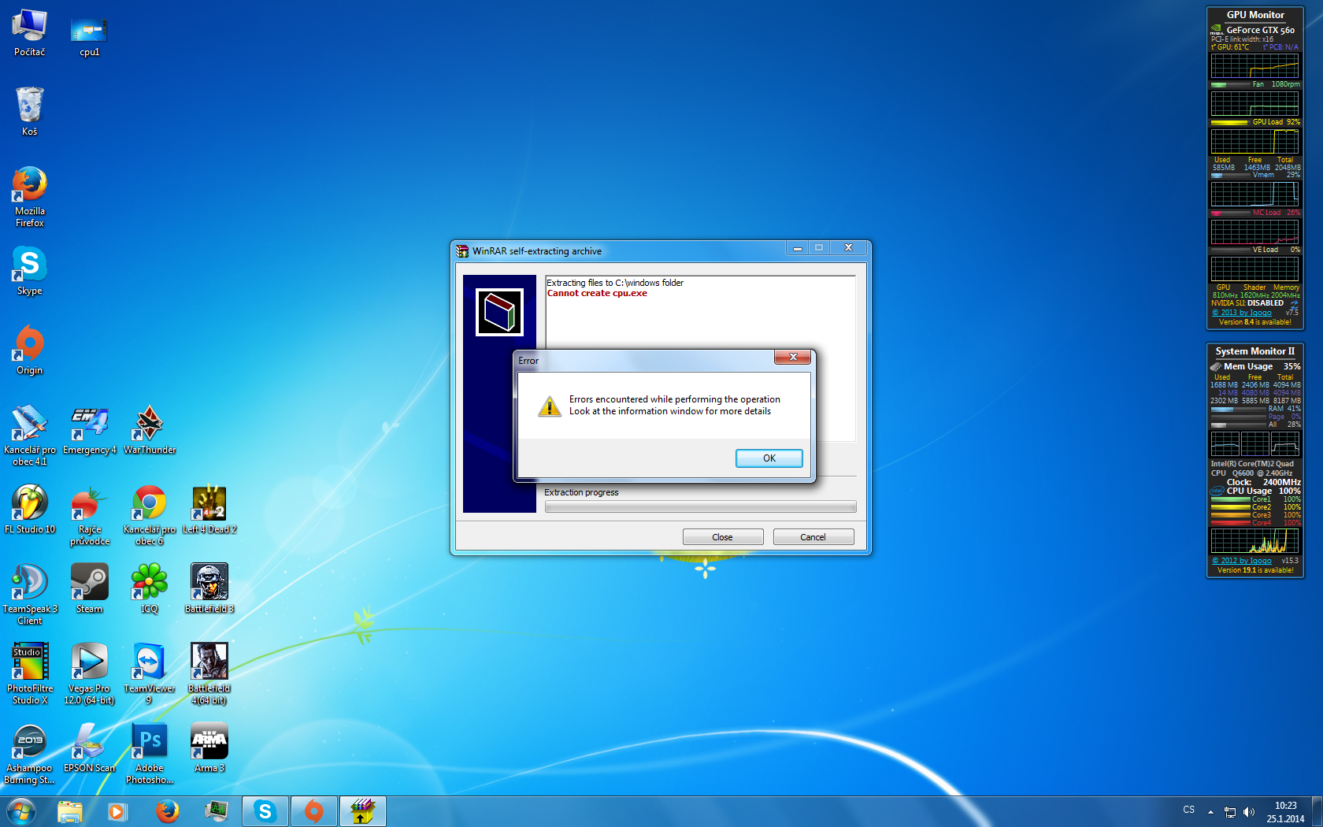Select Kancelář pro obec 4.1 shortcut
Screen dimensions: 1323x827
click(x=29, y=435)
